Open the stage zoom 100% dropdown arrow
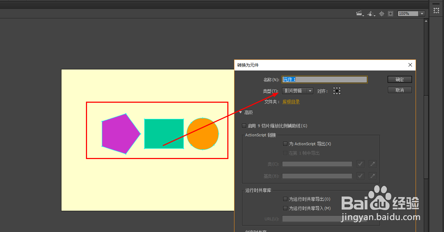 (422, 13)
